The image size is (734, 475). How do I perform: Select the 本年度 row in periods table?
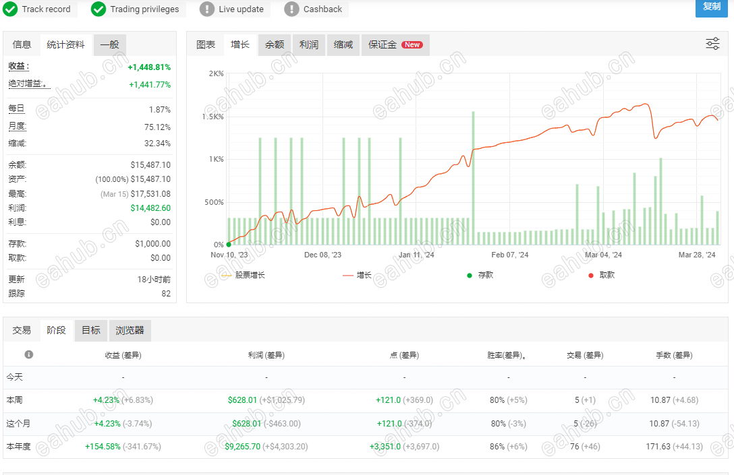(366, 447)
